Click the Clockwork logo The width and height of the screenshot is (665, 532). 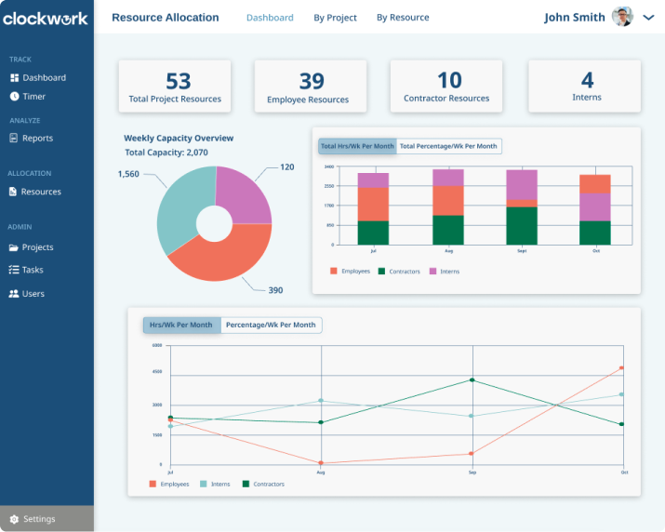pyautogui.click(x=46, y=19)
